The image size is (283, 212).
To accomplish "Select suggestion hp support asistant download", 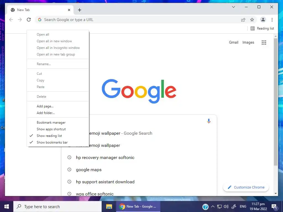I will pyautogui.click(x=139, y=182).
